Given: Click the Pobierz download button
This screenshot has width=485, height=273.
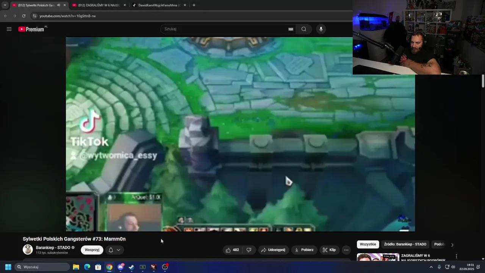Looking at the screenshot, I should pyautogui.click(x=304, y=250).
